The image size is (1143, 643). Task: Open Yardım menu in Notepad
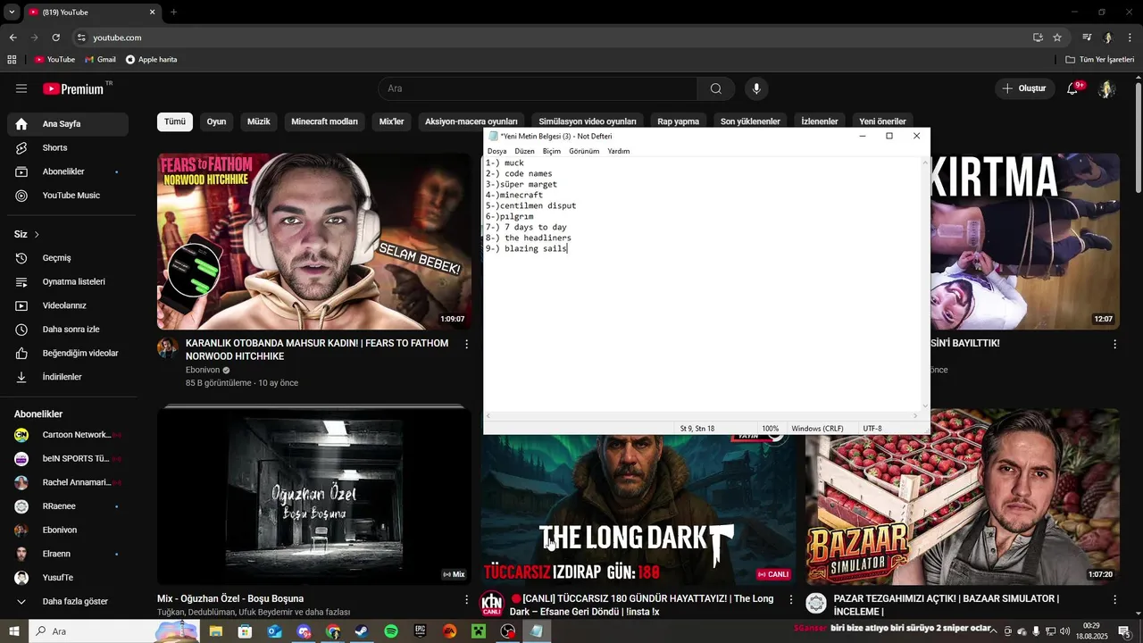[619, 151]
